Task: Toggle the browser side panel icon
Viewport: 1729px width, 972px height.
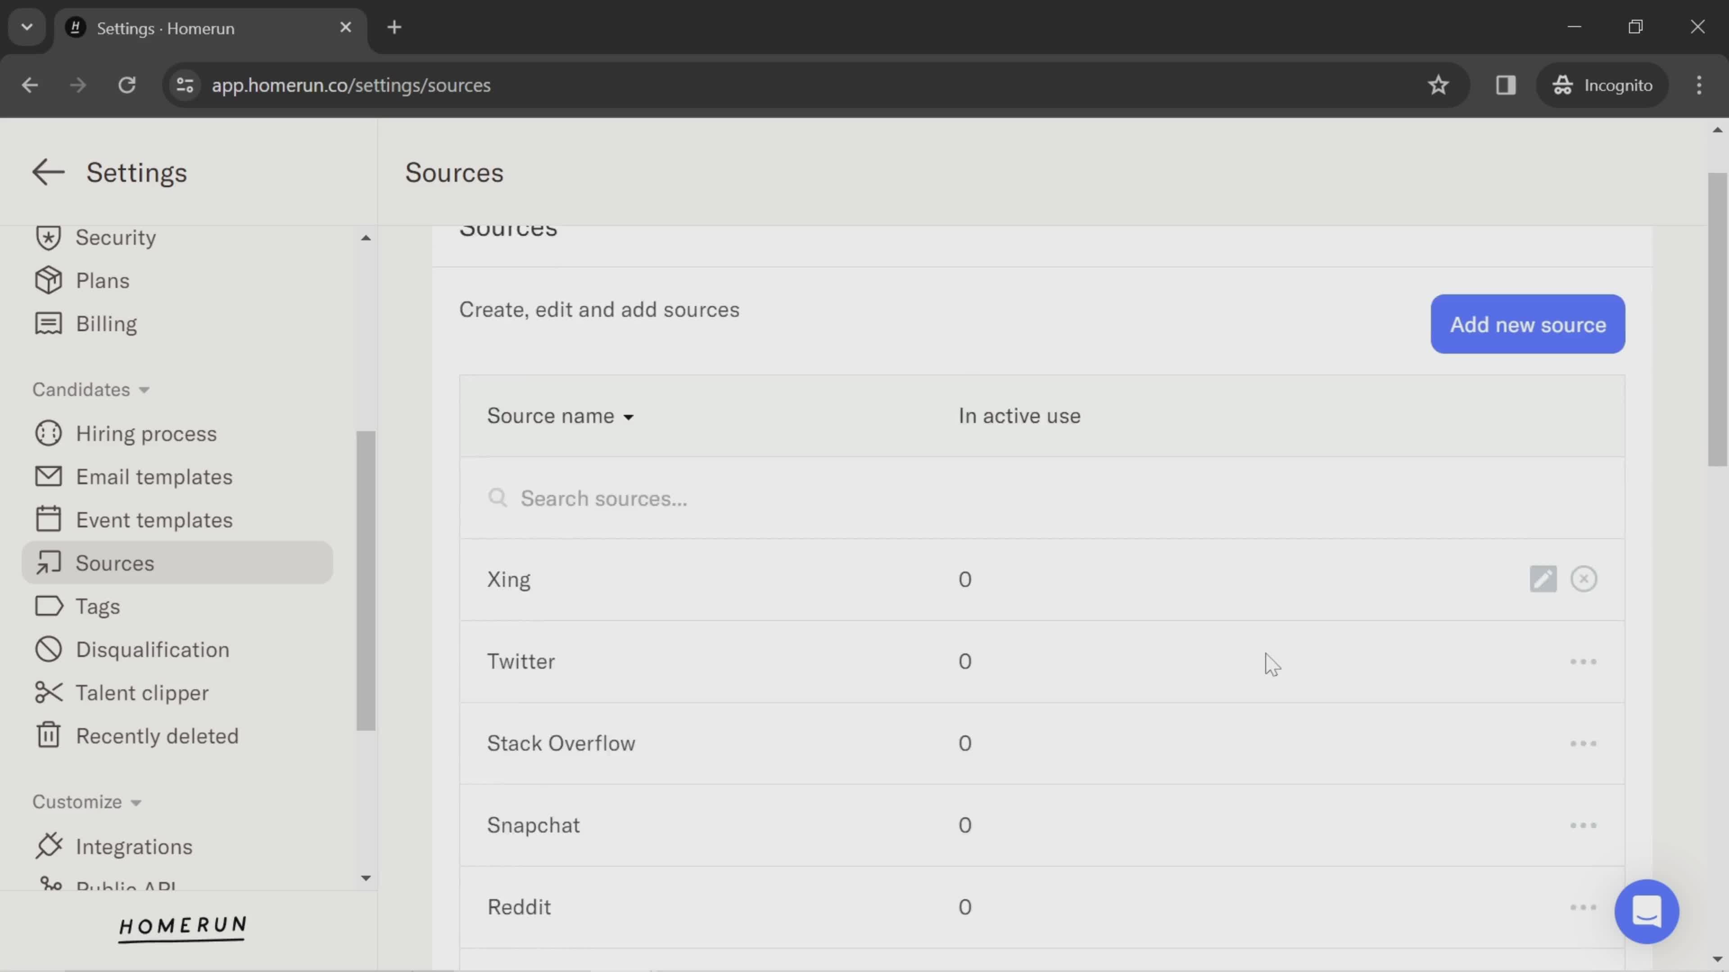Action: tap(1506, 85)
